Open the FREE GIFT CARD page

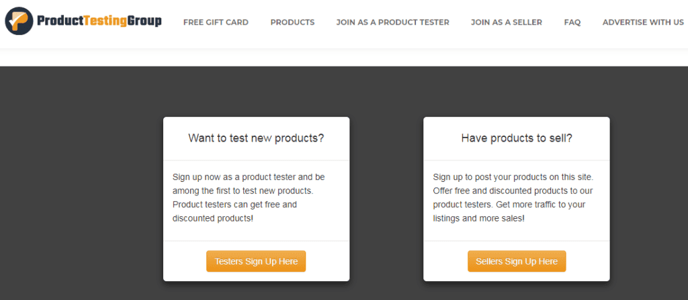point(216,22)
